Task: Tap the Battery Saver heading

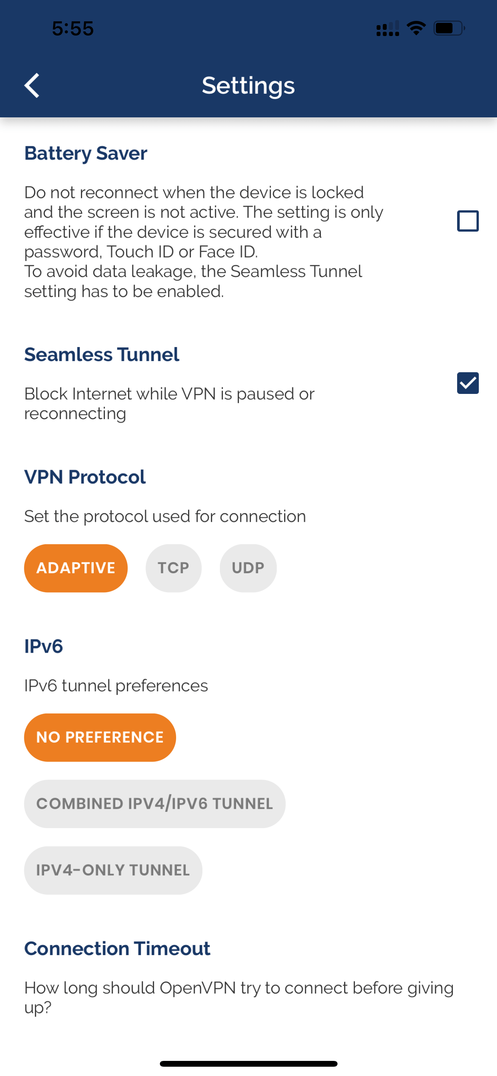Action: [86, 153]
